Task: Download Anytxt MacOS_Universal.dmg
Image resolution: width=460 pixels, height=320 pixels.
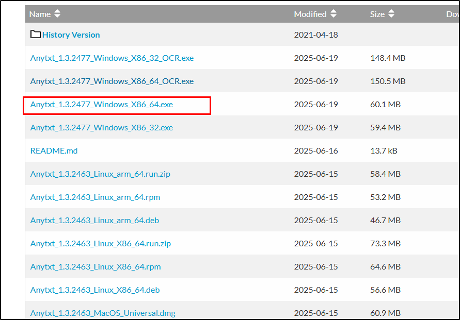Action: click(103, 313)
